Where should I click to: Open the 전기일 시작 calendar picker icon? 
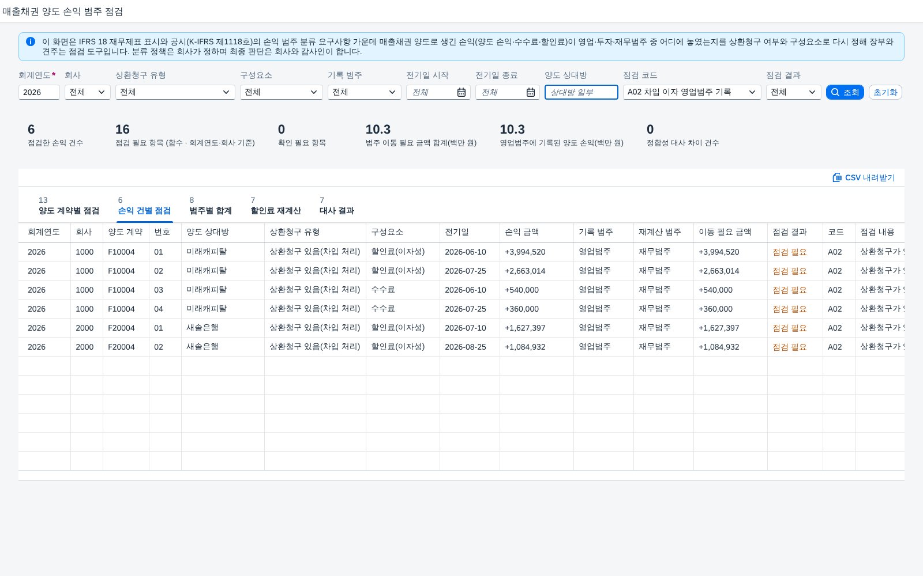point(461,92)
